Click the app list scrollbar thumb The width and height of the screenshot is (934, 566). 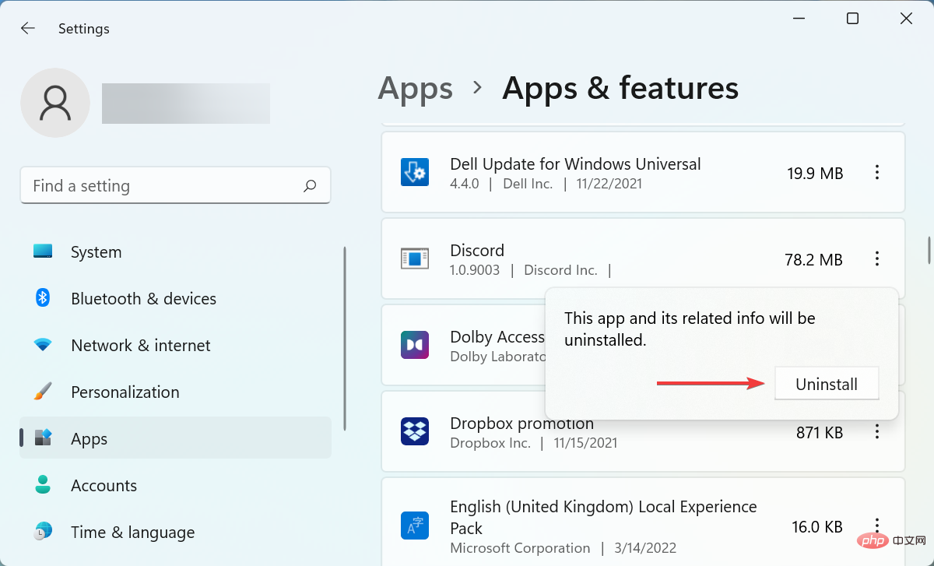point(929,250)
